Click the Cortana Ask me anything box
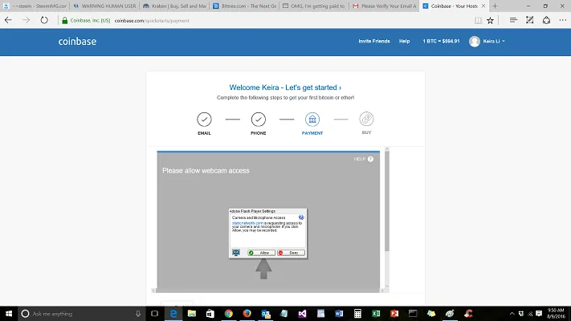Image resolution: width=571 pixels, height=321 pixels. [x=81, y=314]
